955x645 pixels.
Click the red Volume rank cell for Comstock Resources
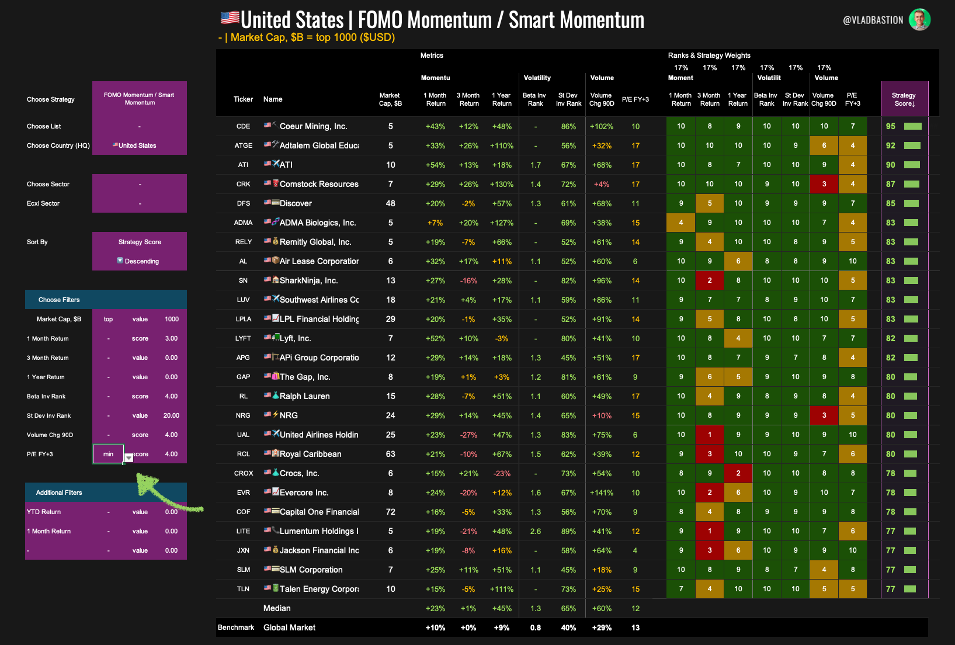coord(824,184)
